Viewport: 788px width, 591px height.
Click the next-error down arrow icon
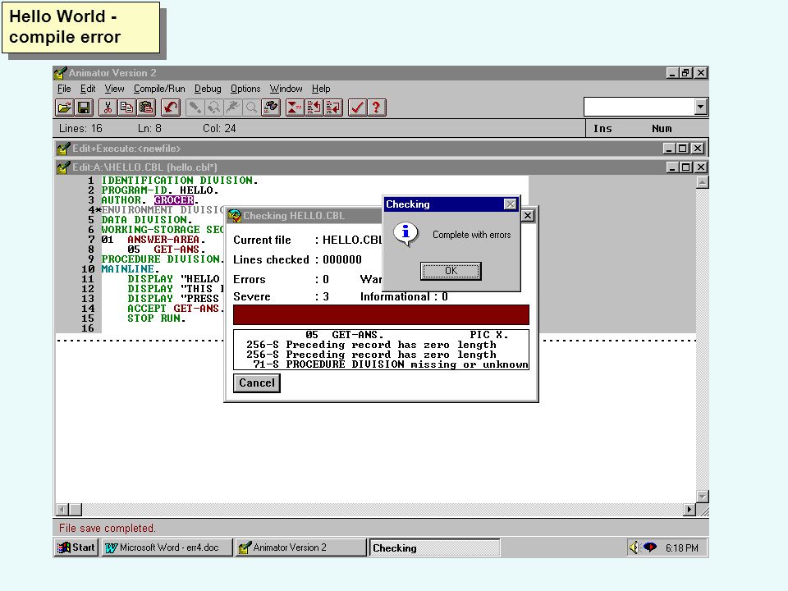pos(333,108)
